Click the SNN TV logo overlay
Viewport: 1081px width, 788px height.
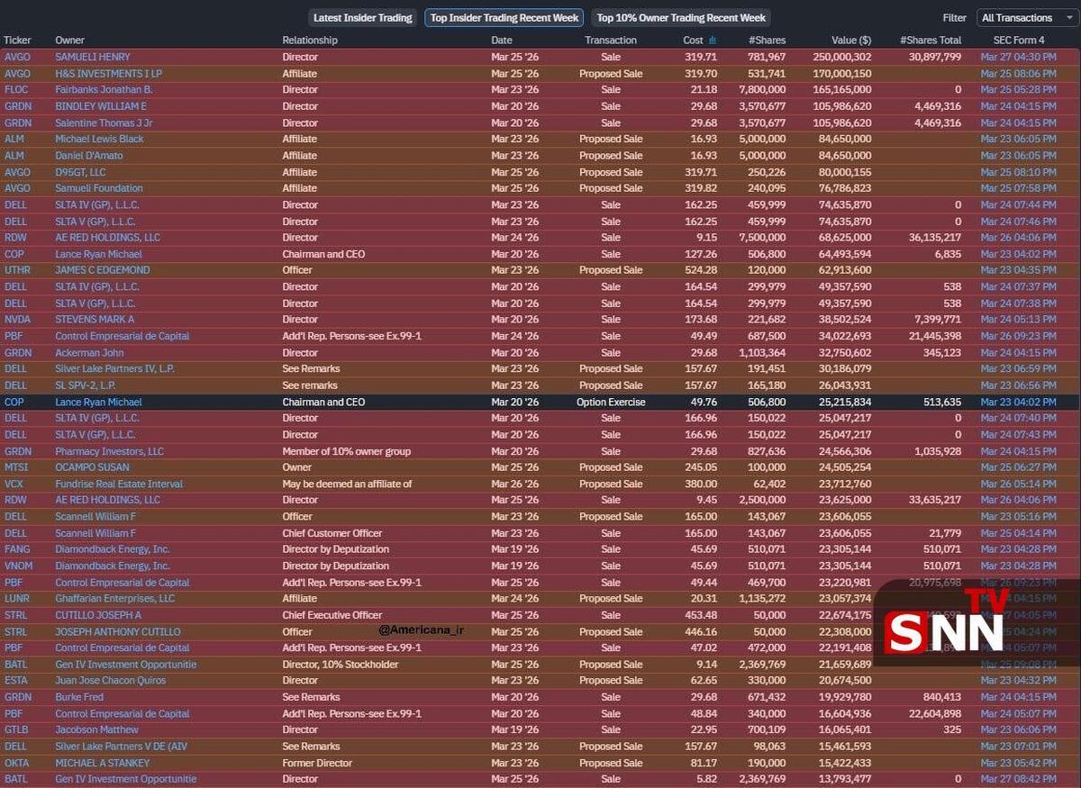[946, 626]
